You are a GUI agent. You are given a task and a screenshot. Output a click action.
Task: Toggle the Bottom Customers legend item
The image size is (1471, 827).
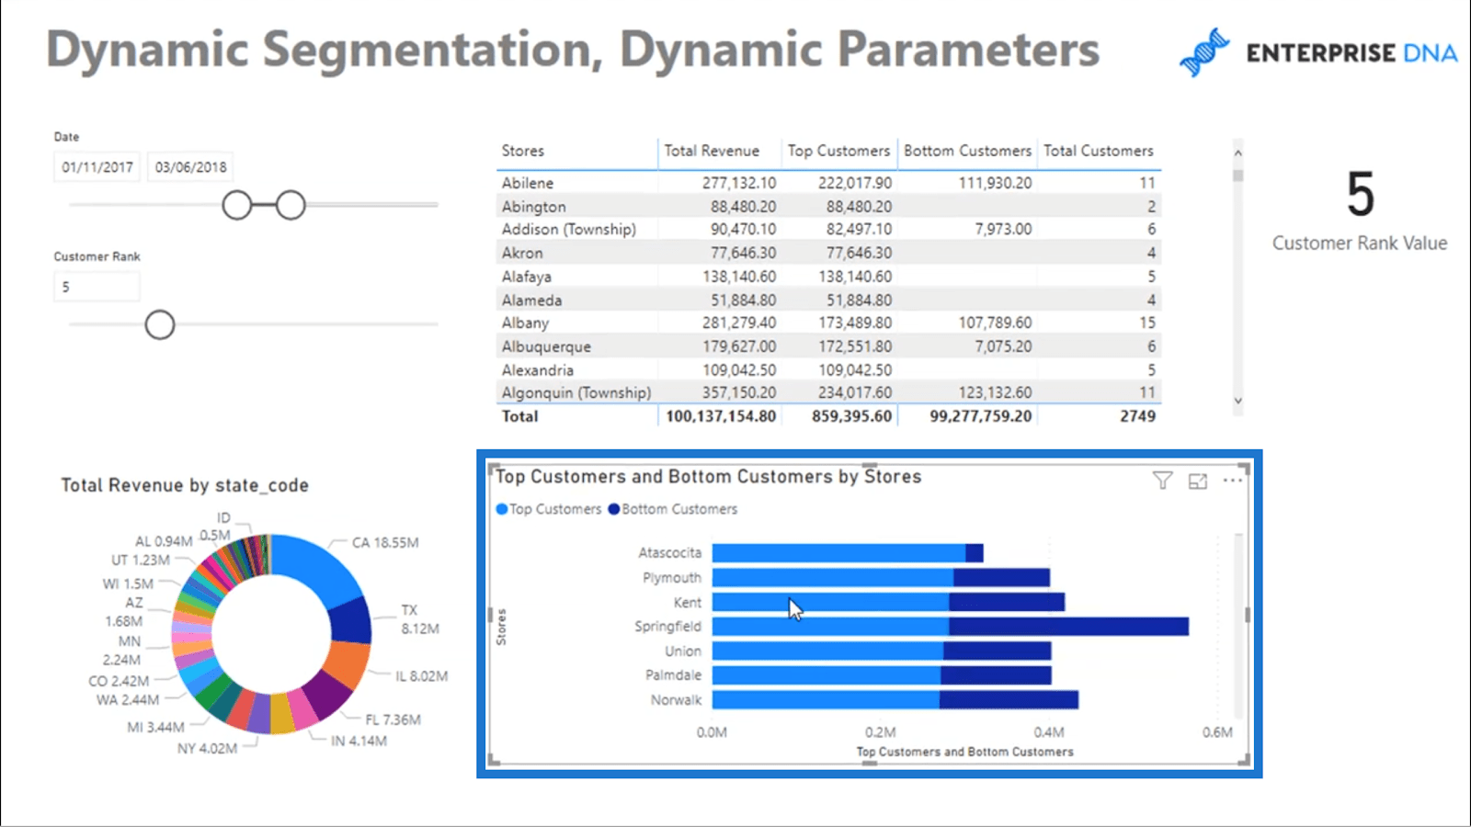(x=673, y=509)
